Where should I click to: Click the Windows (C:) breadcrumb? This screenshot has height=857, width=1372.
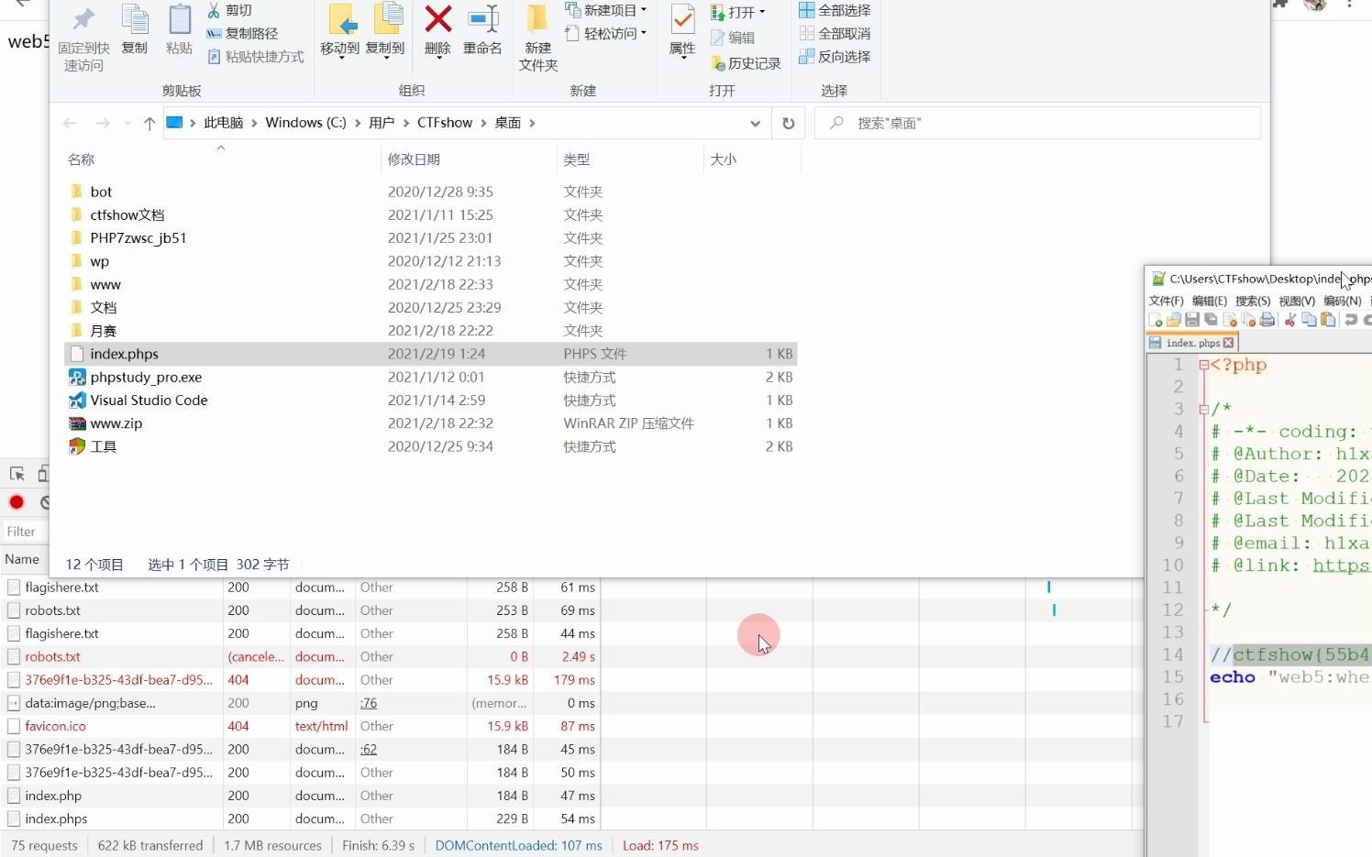[305, 123]
